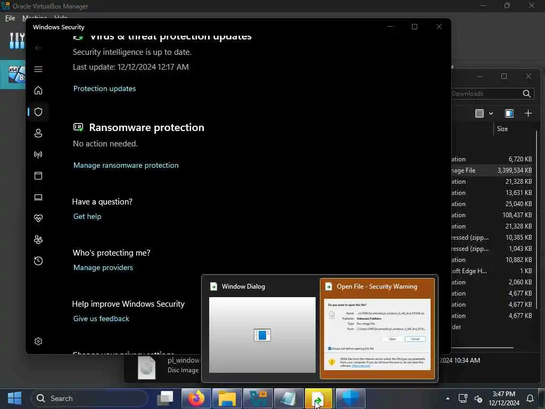Click Ransomware protection heading

[146, 127]
